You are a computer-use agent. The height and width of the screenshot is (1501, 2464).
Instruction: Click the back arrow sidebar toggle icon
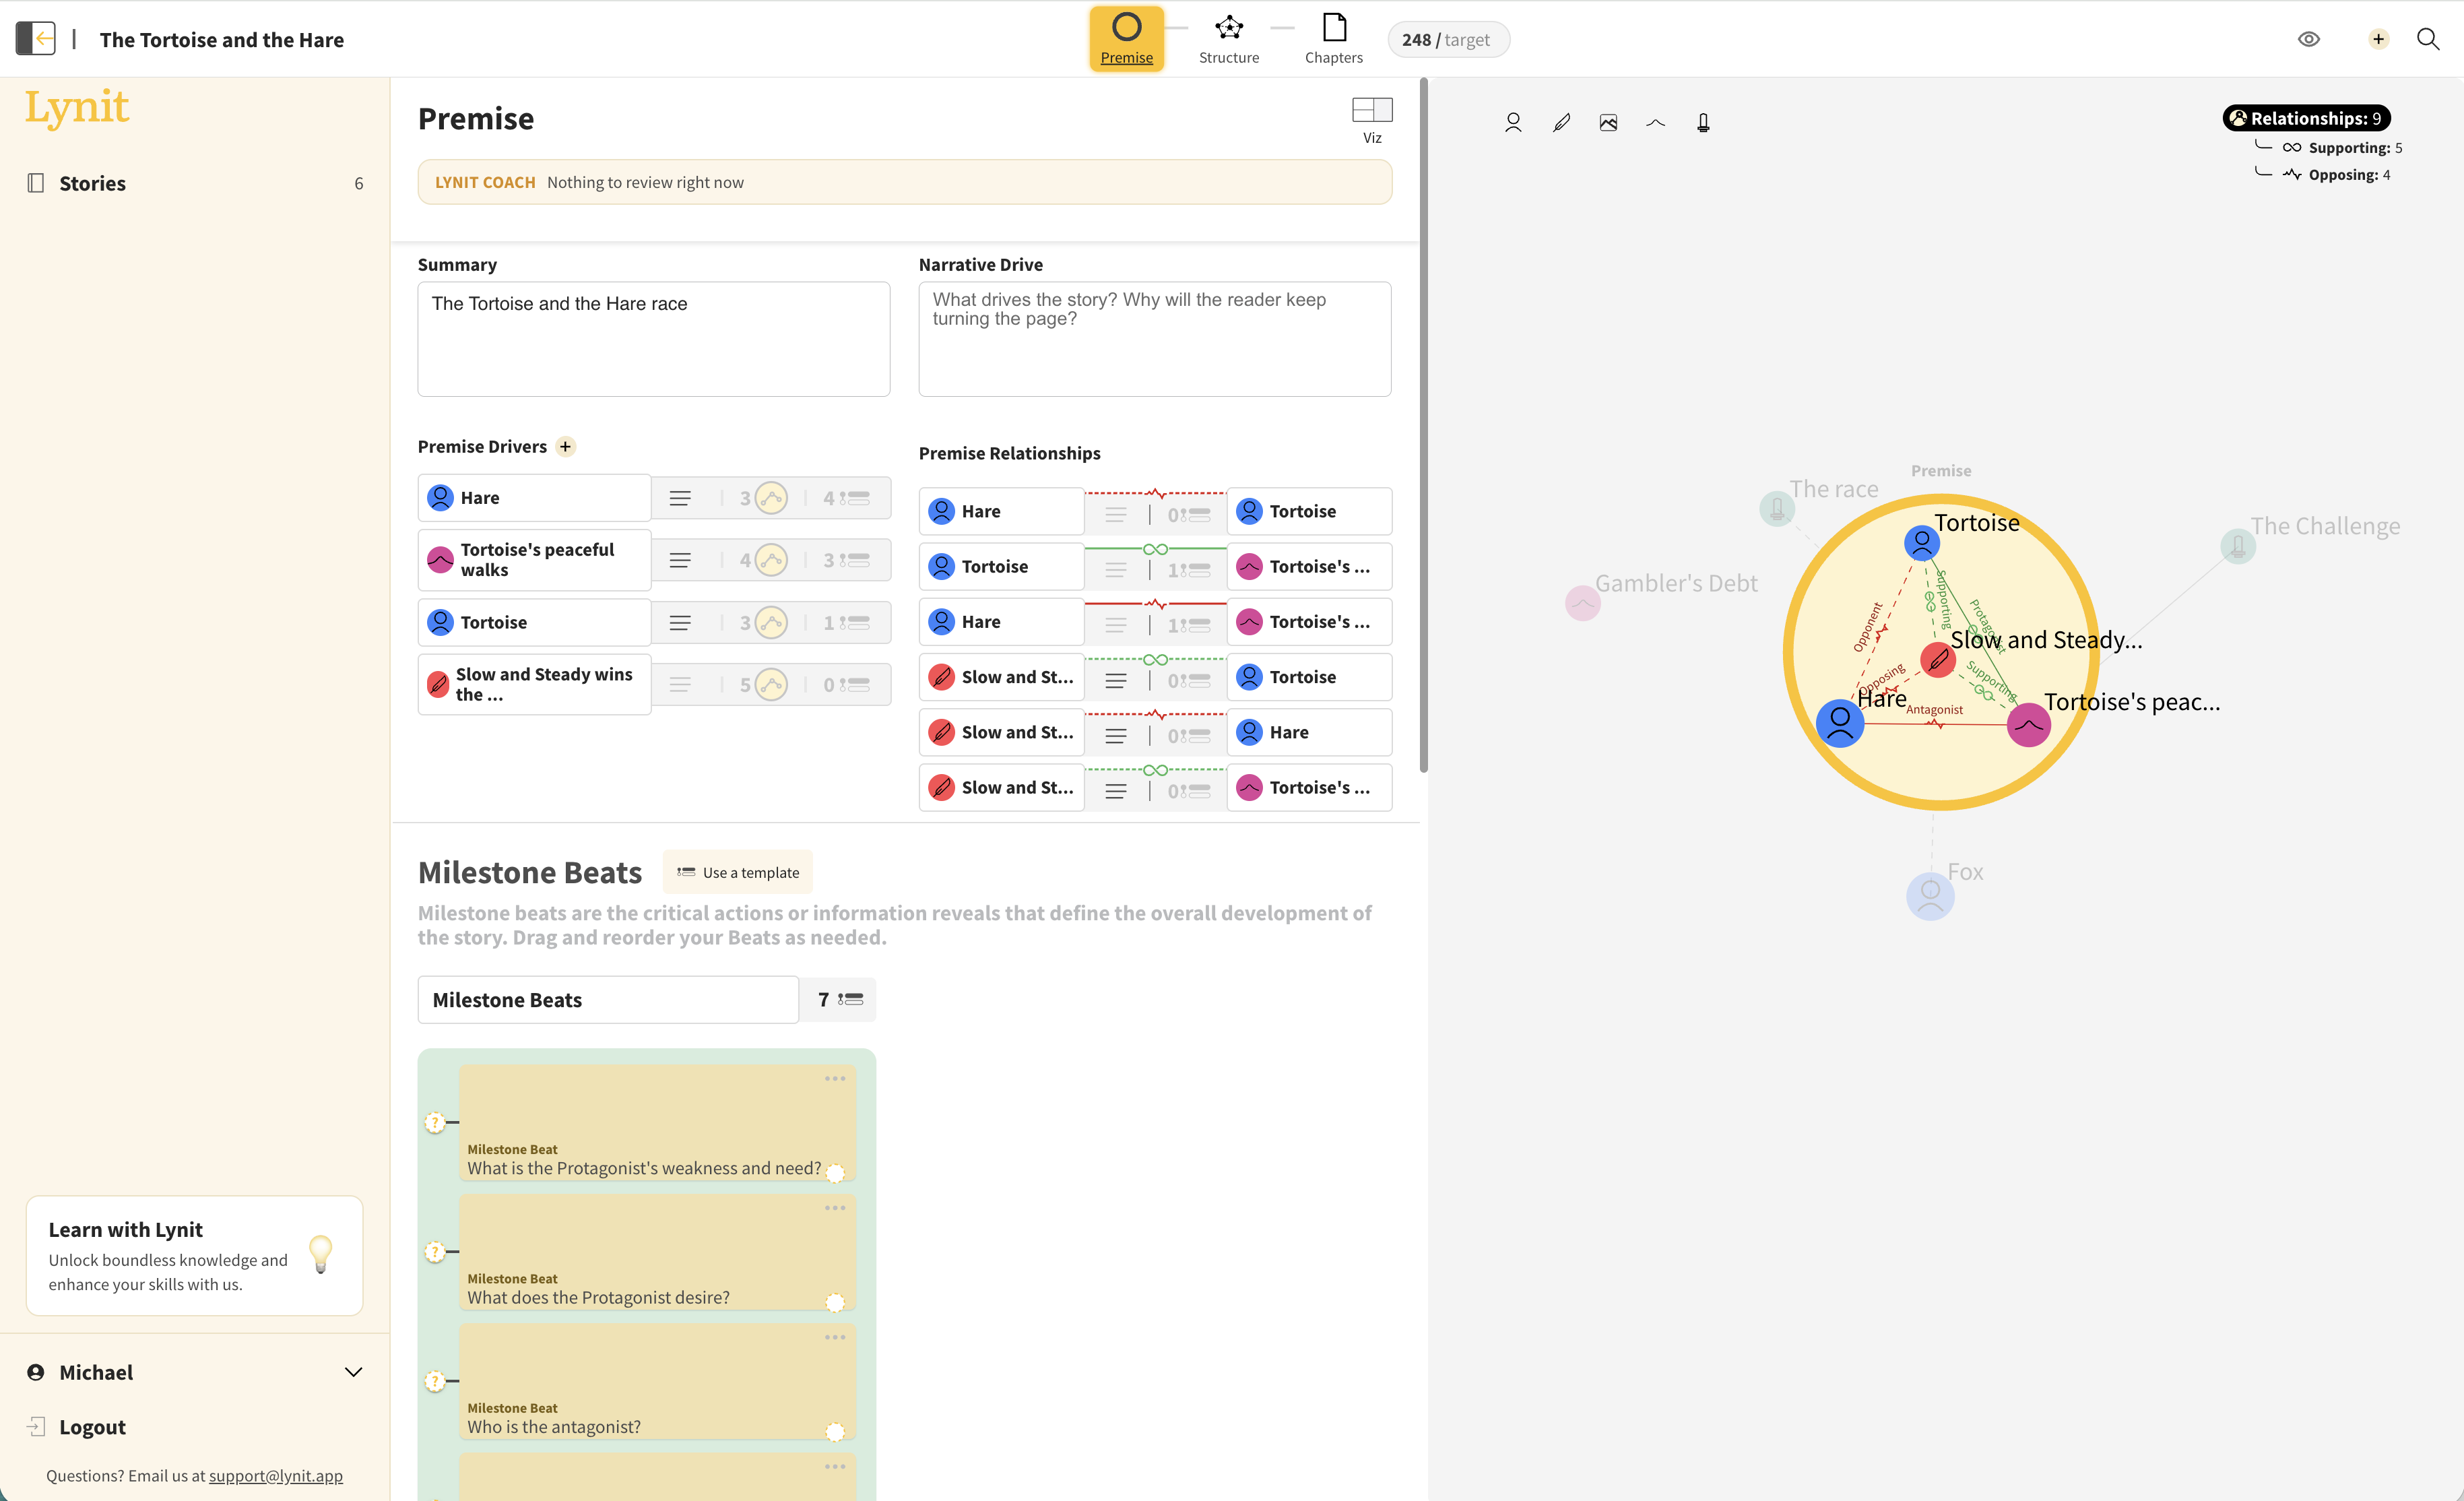point(36,39)
